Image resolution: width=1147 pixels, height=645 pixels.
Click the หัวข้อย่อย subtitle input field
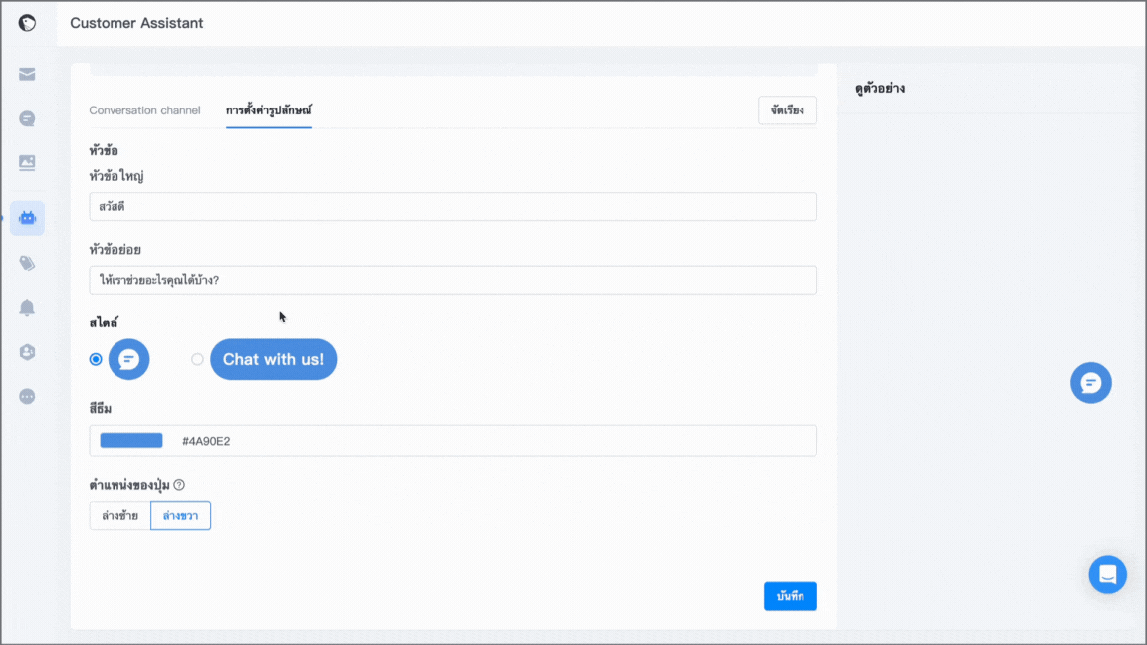coord(453,280)
